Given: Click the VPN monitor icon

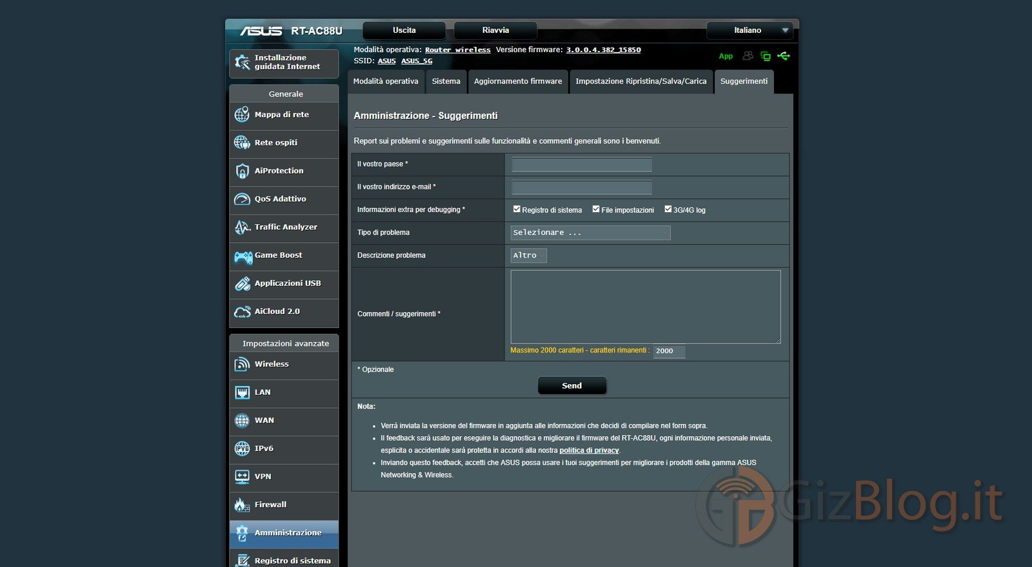Looking at the screenshot, I should tap(242, 477).
